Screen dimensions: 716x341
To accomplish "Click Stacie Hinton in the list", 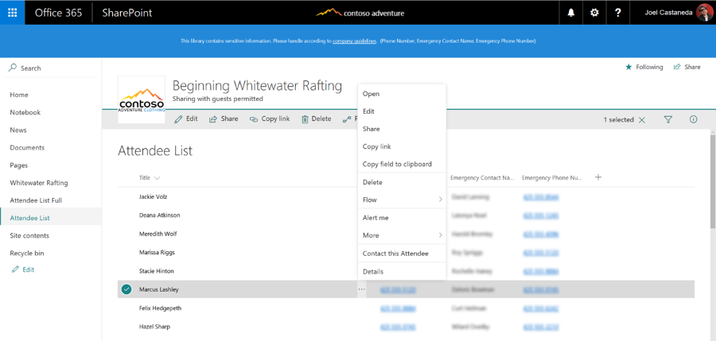I will (156, 271).
